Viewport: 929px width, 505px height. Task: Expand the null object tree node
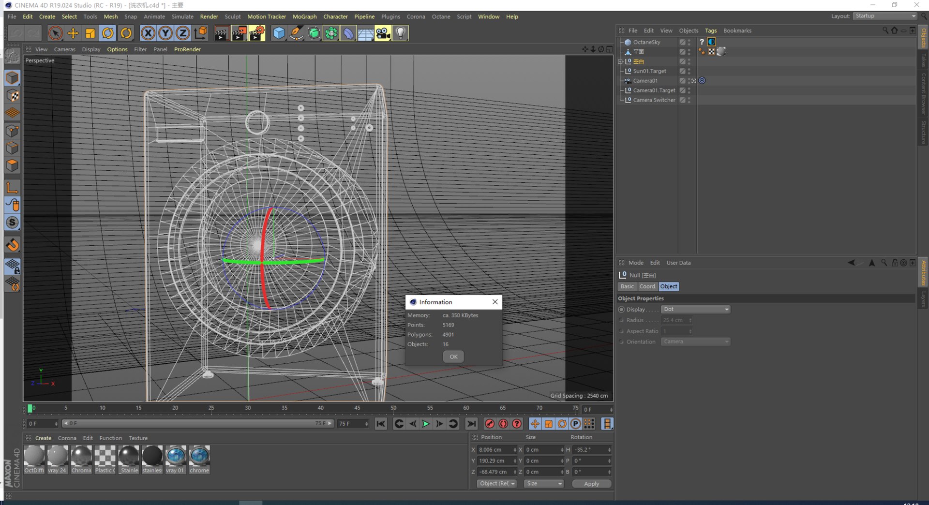pos(620,61)
